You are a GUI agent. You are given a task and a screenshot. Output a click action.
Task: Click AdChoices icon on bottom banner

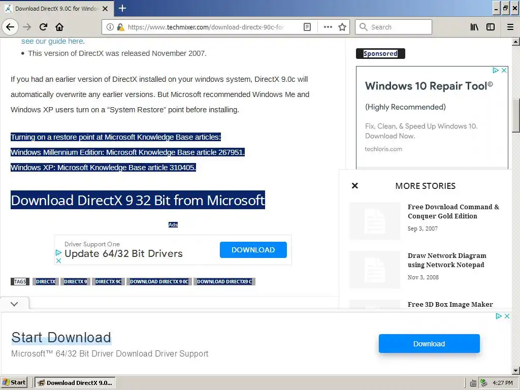(x=499, y=316)
